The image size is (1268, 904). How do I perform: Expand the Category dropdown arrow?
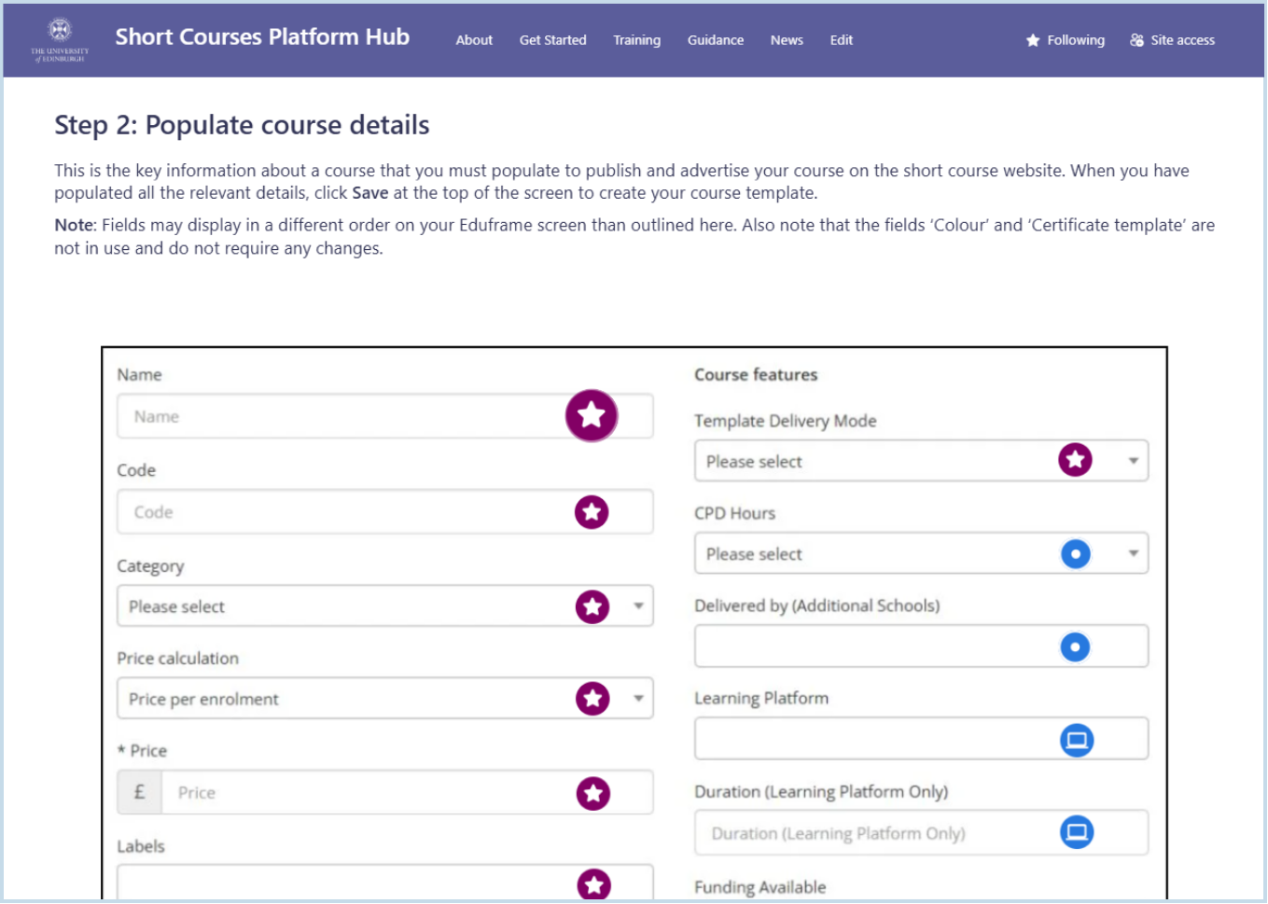(x=639, y=606)
